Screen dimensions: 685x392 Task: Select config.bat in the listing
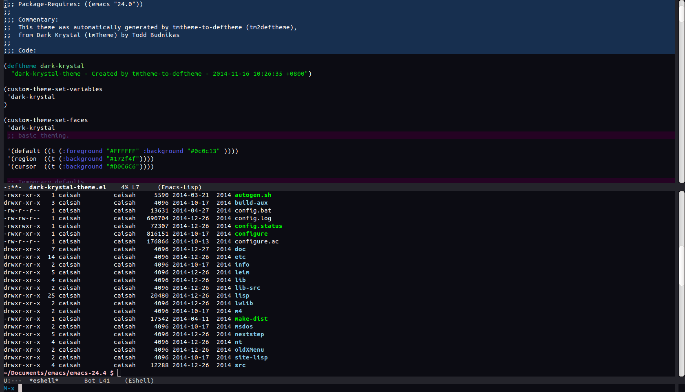[x=253, y=210]
